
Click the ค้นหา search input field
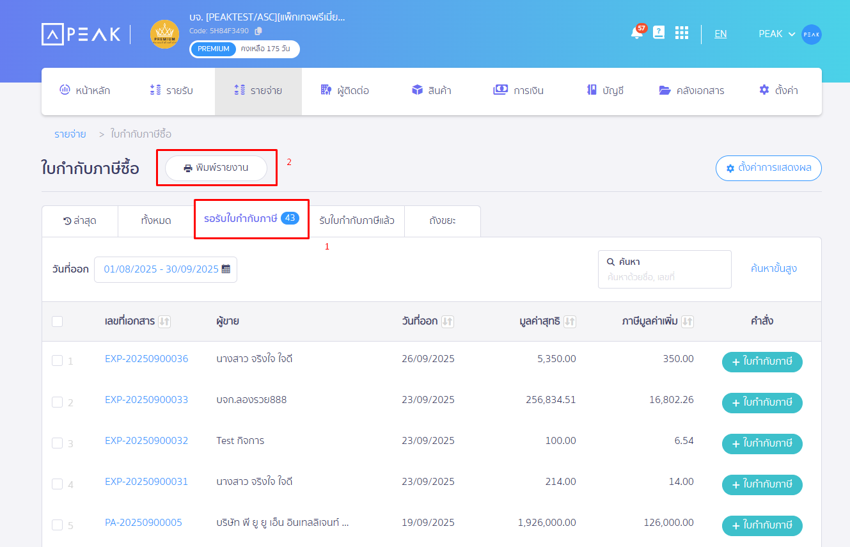point(664,277)
